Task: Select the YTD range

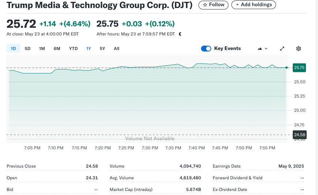Action: click(73, 49)
